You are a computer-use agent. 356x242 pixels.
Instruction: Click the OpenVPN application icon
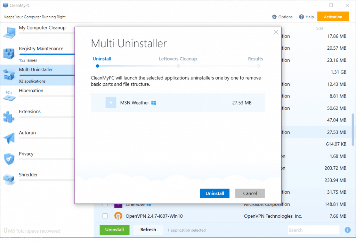tap(118, 216)
